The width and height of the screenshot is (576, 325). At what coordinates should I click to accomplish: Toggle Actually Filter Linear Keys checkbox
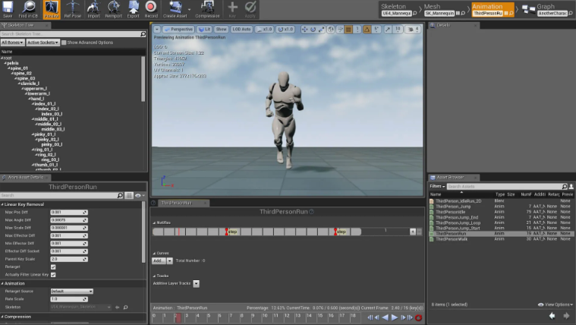pyautogui.click(x=53, y=275)
